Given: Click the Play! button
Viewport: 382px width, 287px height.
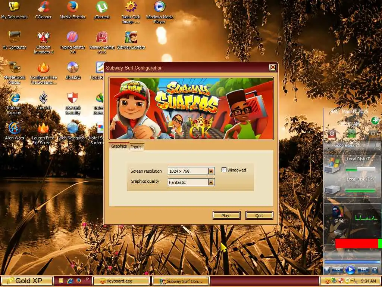Looking at the screenshot, I should (226, 216).
